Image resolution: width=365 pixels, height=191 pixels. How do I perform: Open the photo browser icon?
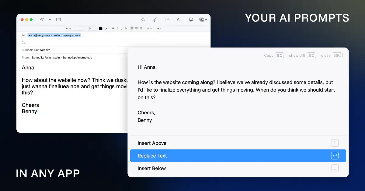pos(202,20)
